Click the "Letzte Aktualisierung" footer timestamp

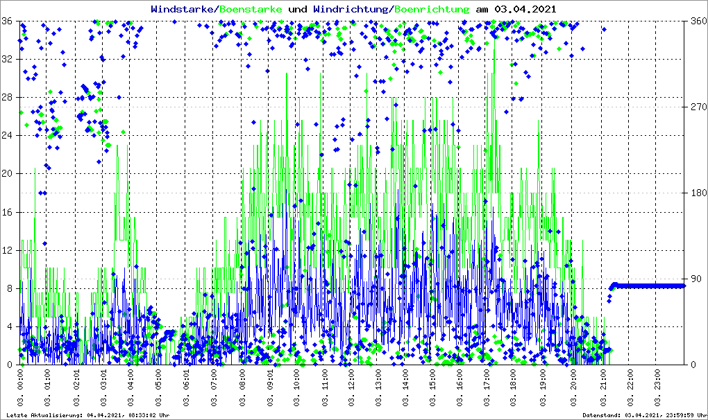click(87, 415)
